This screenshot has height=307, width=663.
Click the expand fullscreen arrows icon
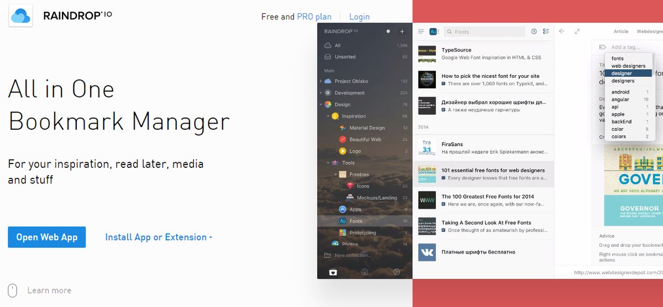click(577, 31)
